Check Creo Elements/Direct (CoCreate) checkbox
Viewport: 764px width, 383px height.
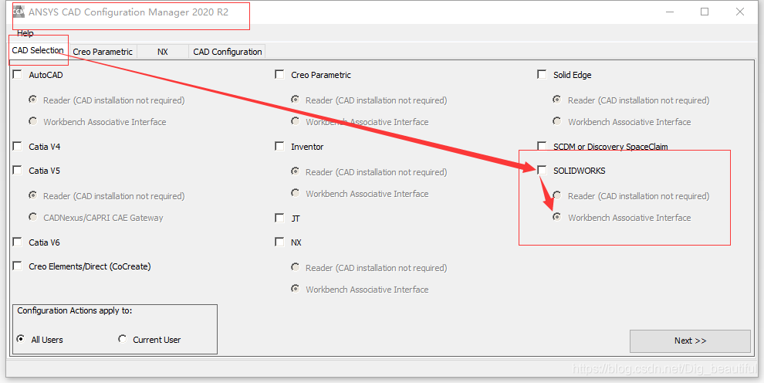[x=18, y=266]
